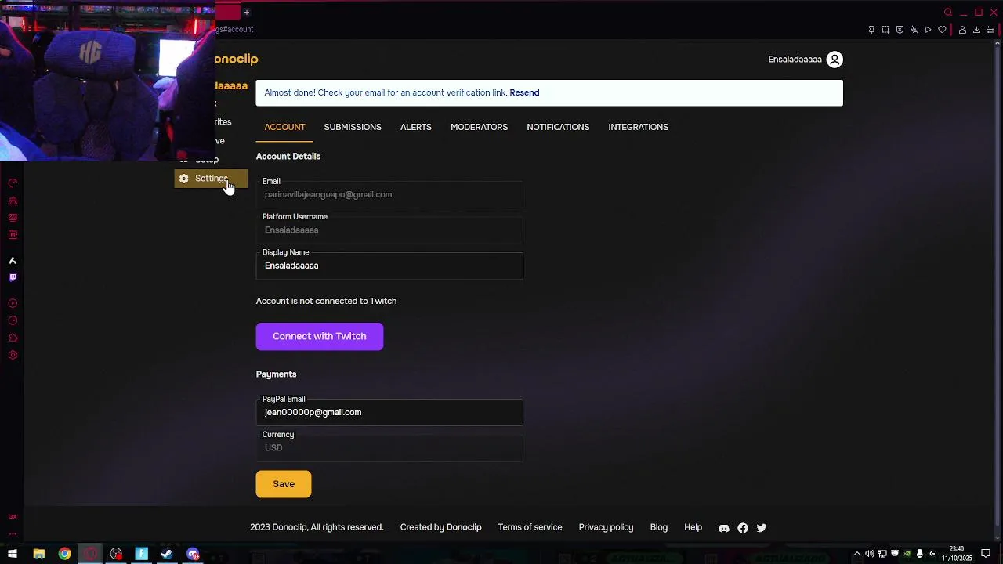
Task: Open Twitch icon in browser sidebar
Action: tap(13, 277)
